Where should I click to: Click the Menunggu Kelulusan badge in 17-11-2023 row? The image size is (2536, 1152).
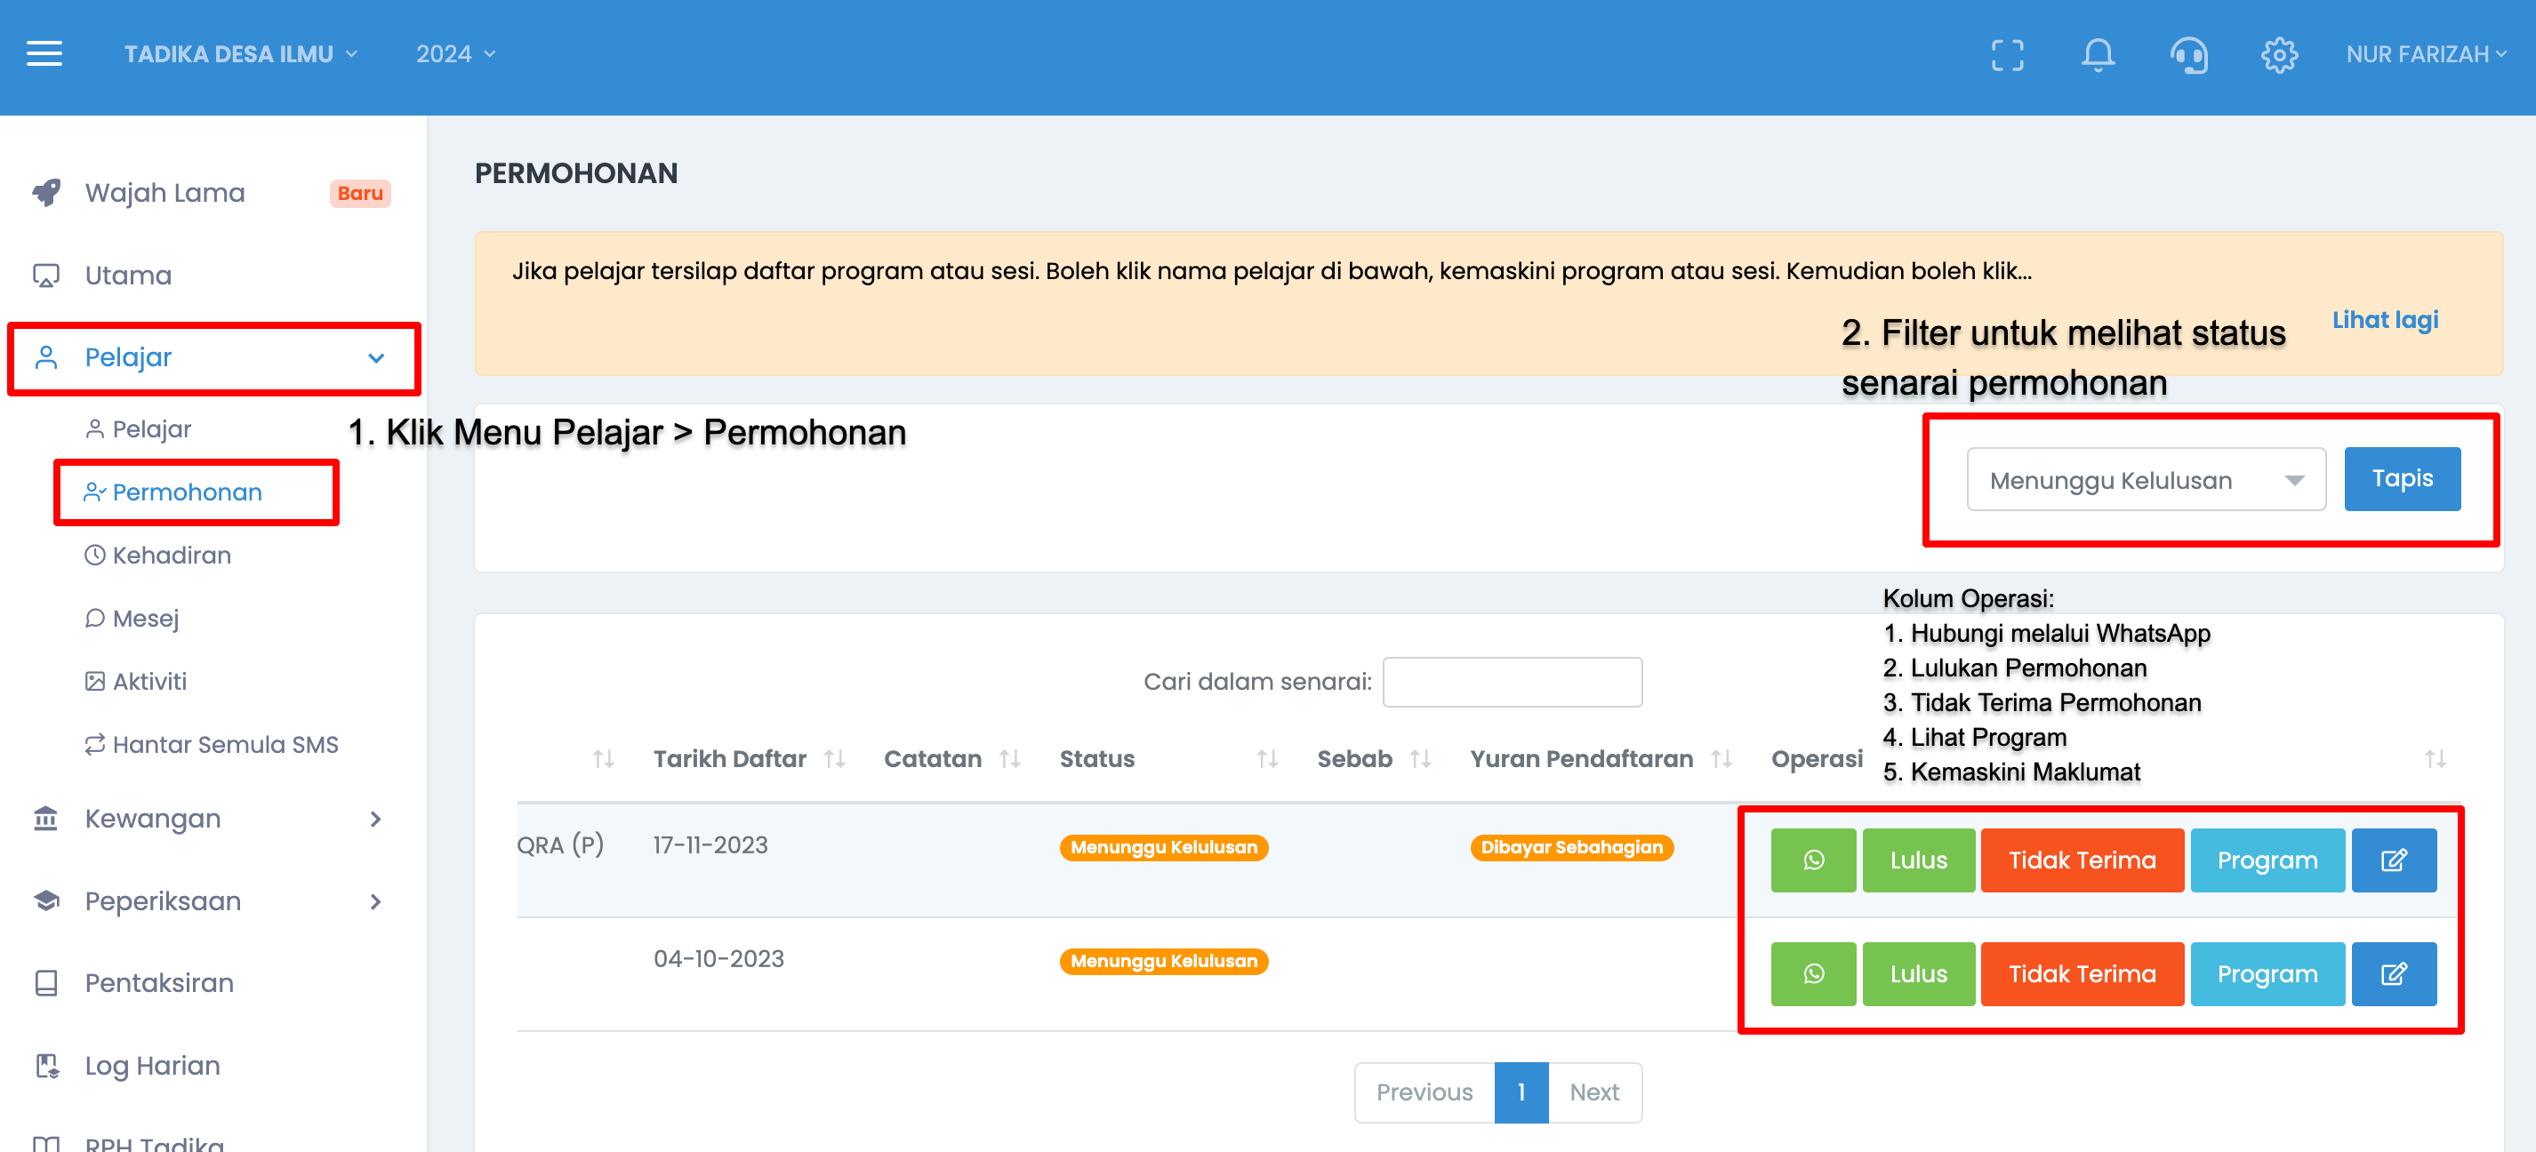1164,847
